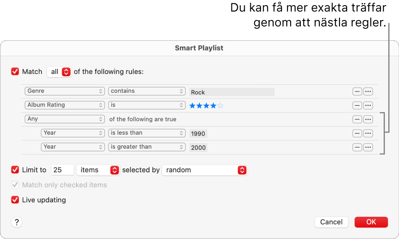Remove the Album Rating rule
399x239 pixels.
point(357,105)
